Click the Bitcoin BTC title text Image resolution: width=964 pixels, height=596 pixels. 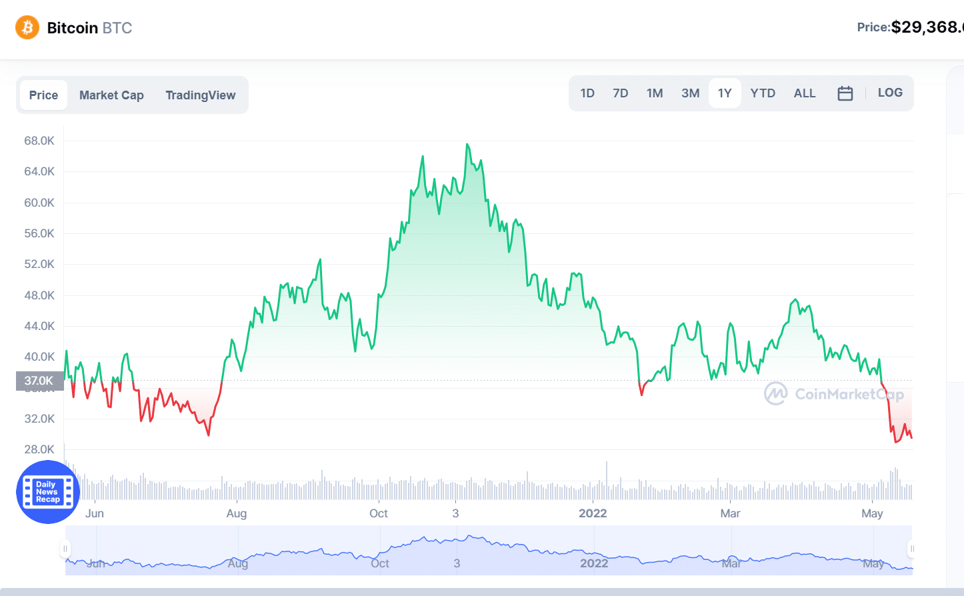tap(89, 28)
